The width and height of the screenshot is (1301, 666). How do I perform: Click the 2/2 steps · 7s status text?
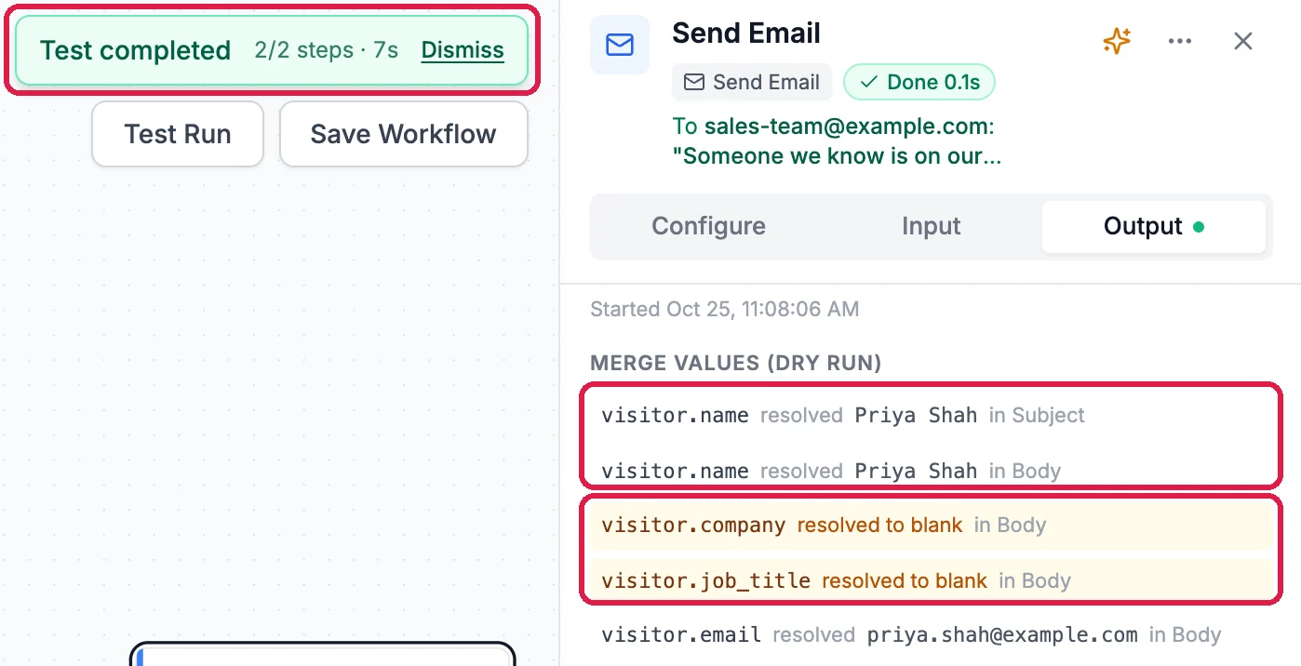(x=326, y=50)
